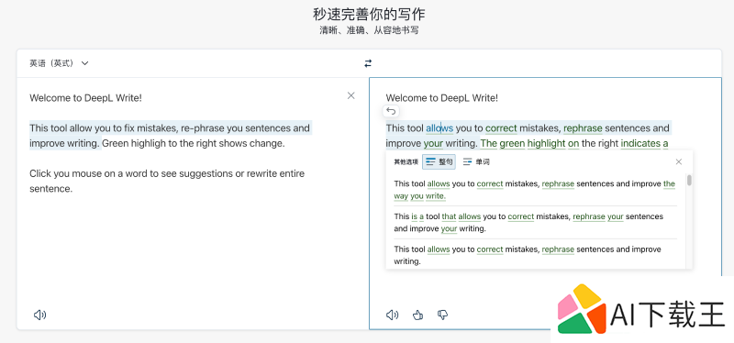Viewport: 734px width, 343px height.
Task: Select the third suggestion ending 'improve writing.'
Action: click(x=535, y=255)
